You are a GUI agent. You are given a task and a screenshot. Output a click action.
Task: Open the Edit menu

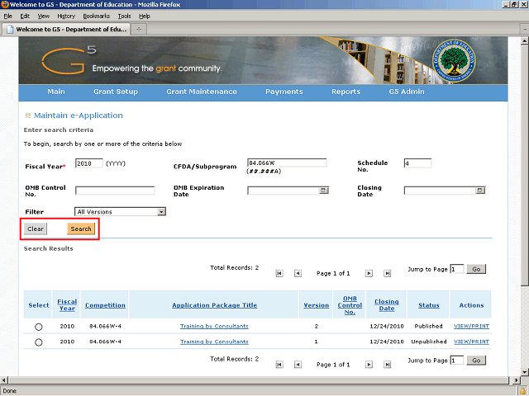25,16
